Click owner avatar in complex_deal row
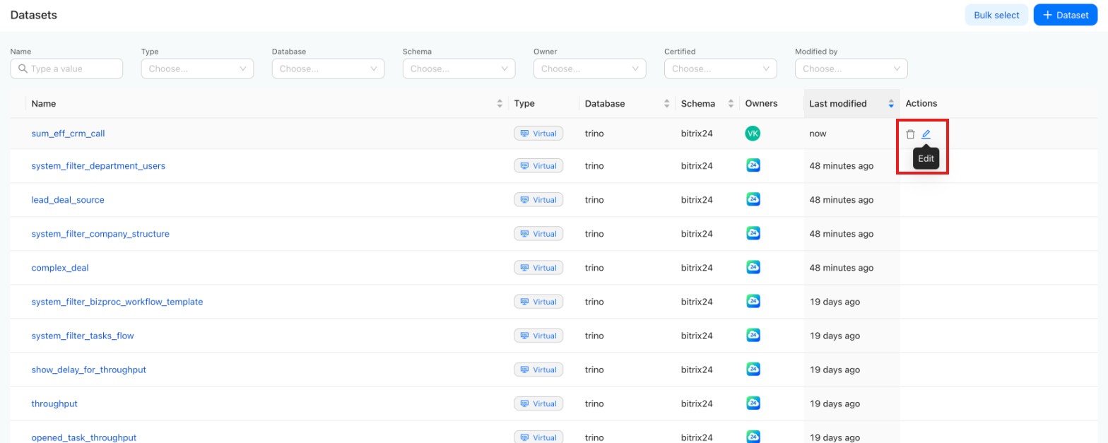Image resolution: width=1108 pixels, height=443 pixels. coord(753,268)
